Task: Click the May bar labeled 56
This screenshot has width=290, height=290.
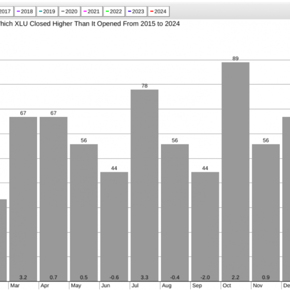Action: tap(84, 213)
